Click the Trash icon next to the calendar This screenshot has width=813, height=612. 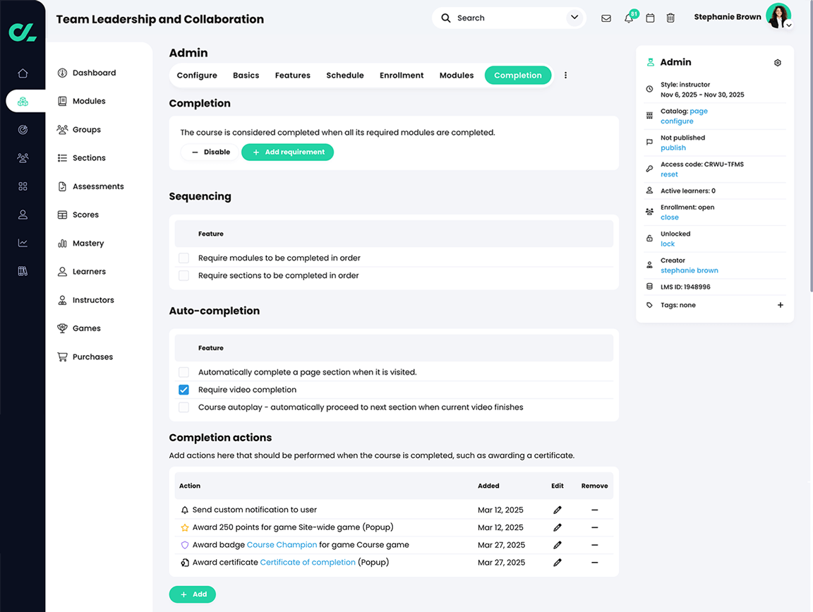pos(670,18)
